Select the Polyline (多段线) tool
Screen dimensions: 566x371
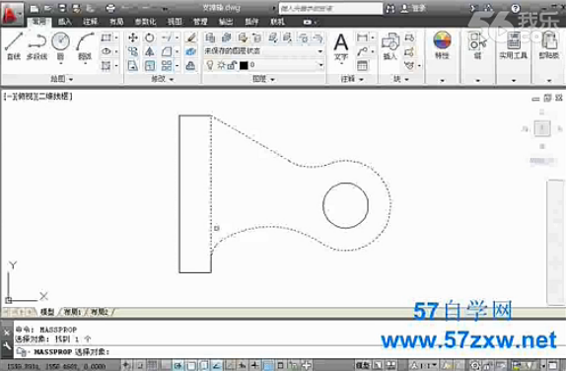click(x=36, y=45)
